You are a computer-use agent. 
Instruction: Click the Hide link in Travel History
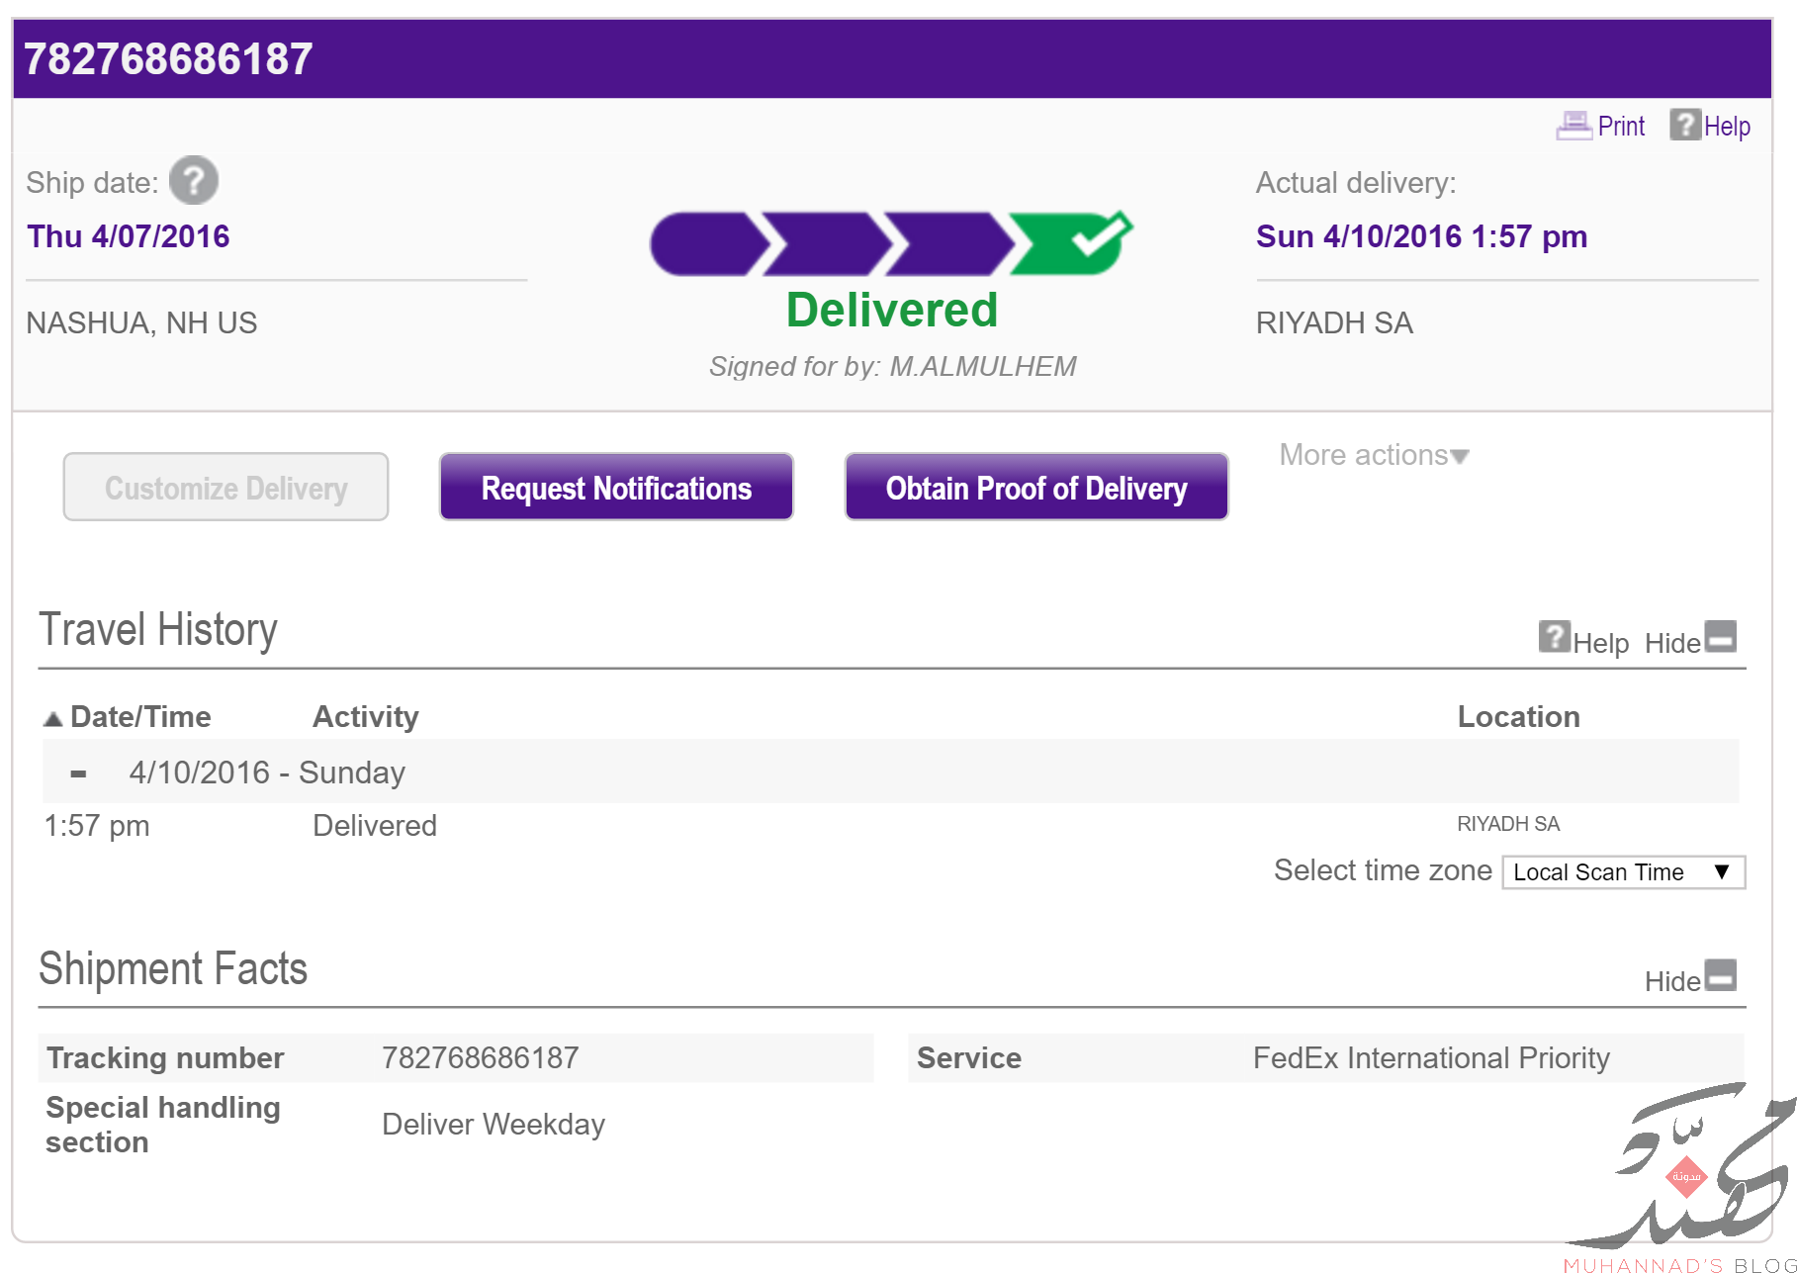(x=1672, y=644)
